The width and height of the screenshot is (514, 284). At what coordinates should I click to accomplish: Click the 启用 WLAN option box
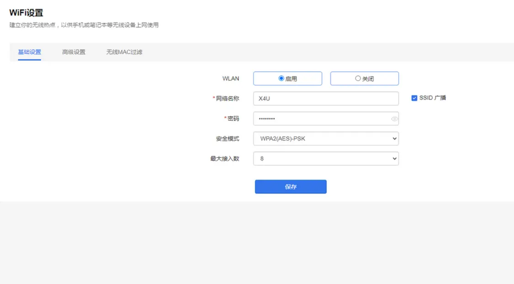pos(287,78)
